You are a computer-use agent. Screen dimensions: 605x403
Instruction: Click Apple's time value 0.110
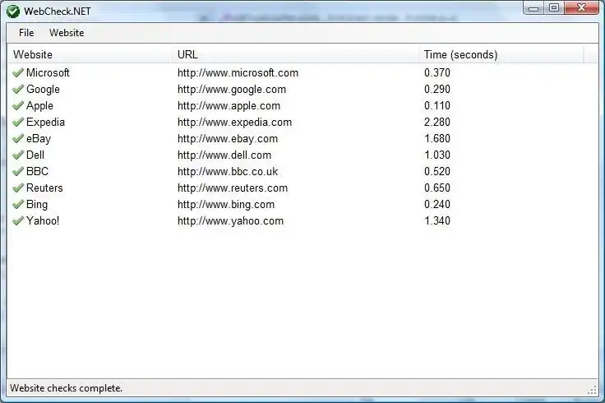click(437, 105)
